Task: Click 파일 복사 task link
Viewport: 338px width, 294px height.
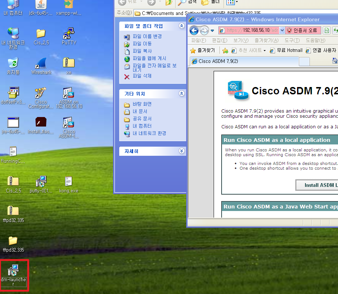Action: 142,51
